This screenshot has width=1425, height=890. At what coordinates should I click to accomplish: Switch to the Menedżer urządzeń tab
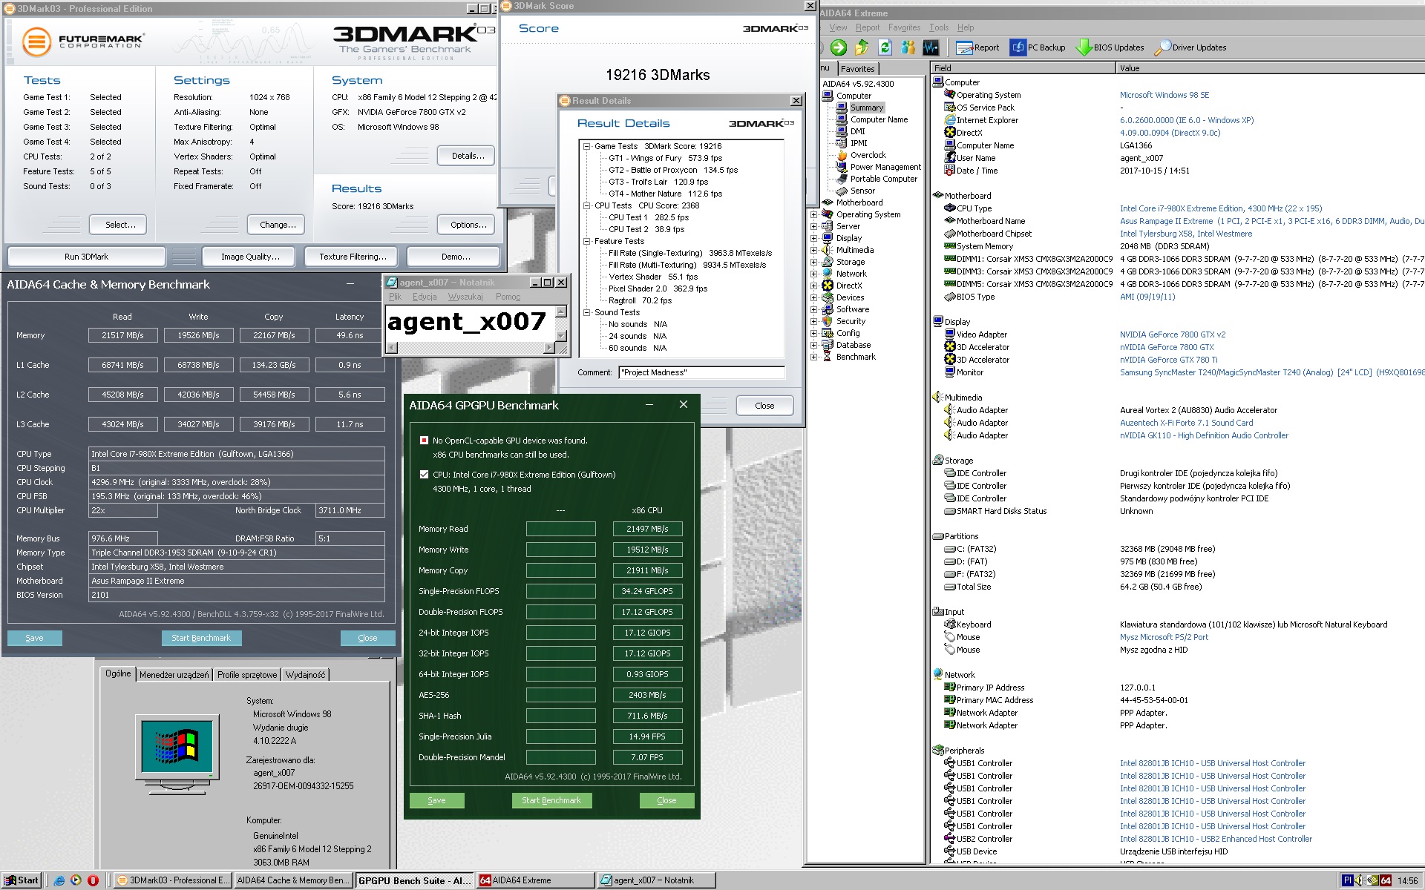click(x=174, y=675)
